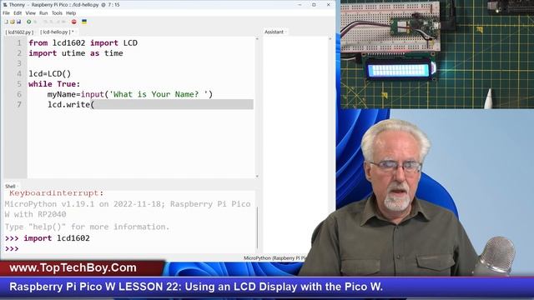Click 'Type "help()" for more information.' text
Screen dimensions: 534x300
pos(87,227)
